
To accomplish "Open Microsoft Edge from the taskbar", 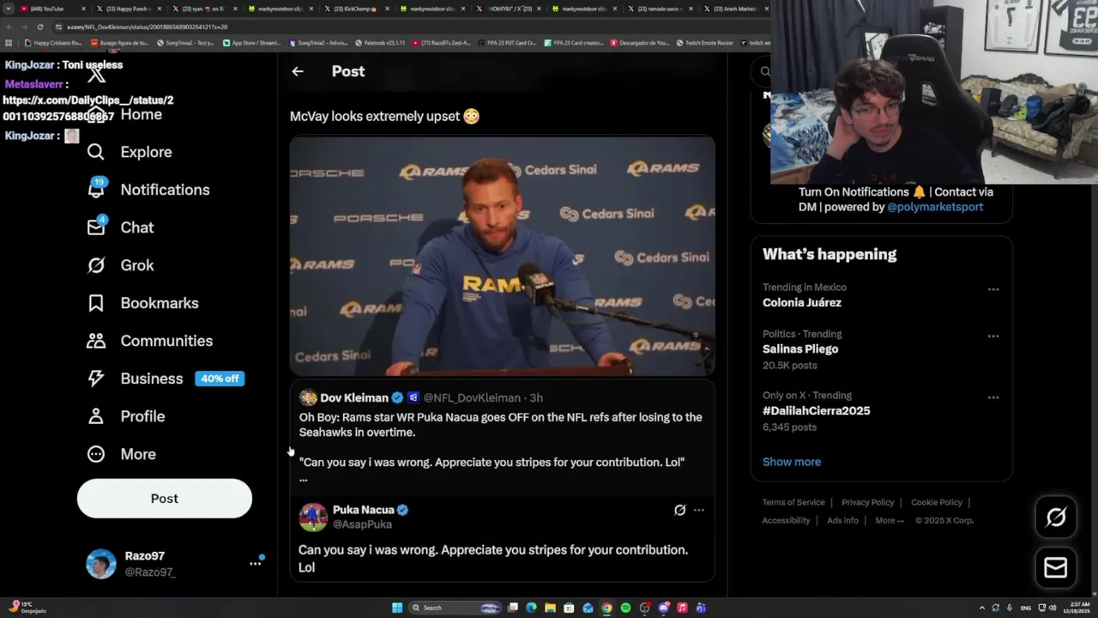I will click(531, 608).
